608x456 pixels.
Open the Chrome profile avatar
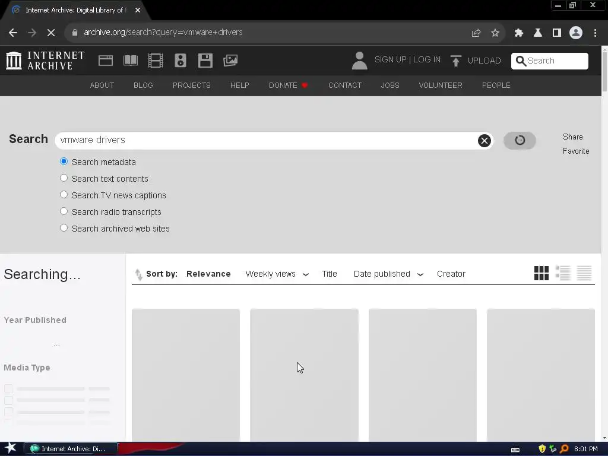point(576,33)
